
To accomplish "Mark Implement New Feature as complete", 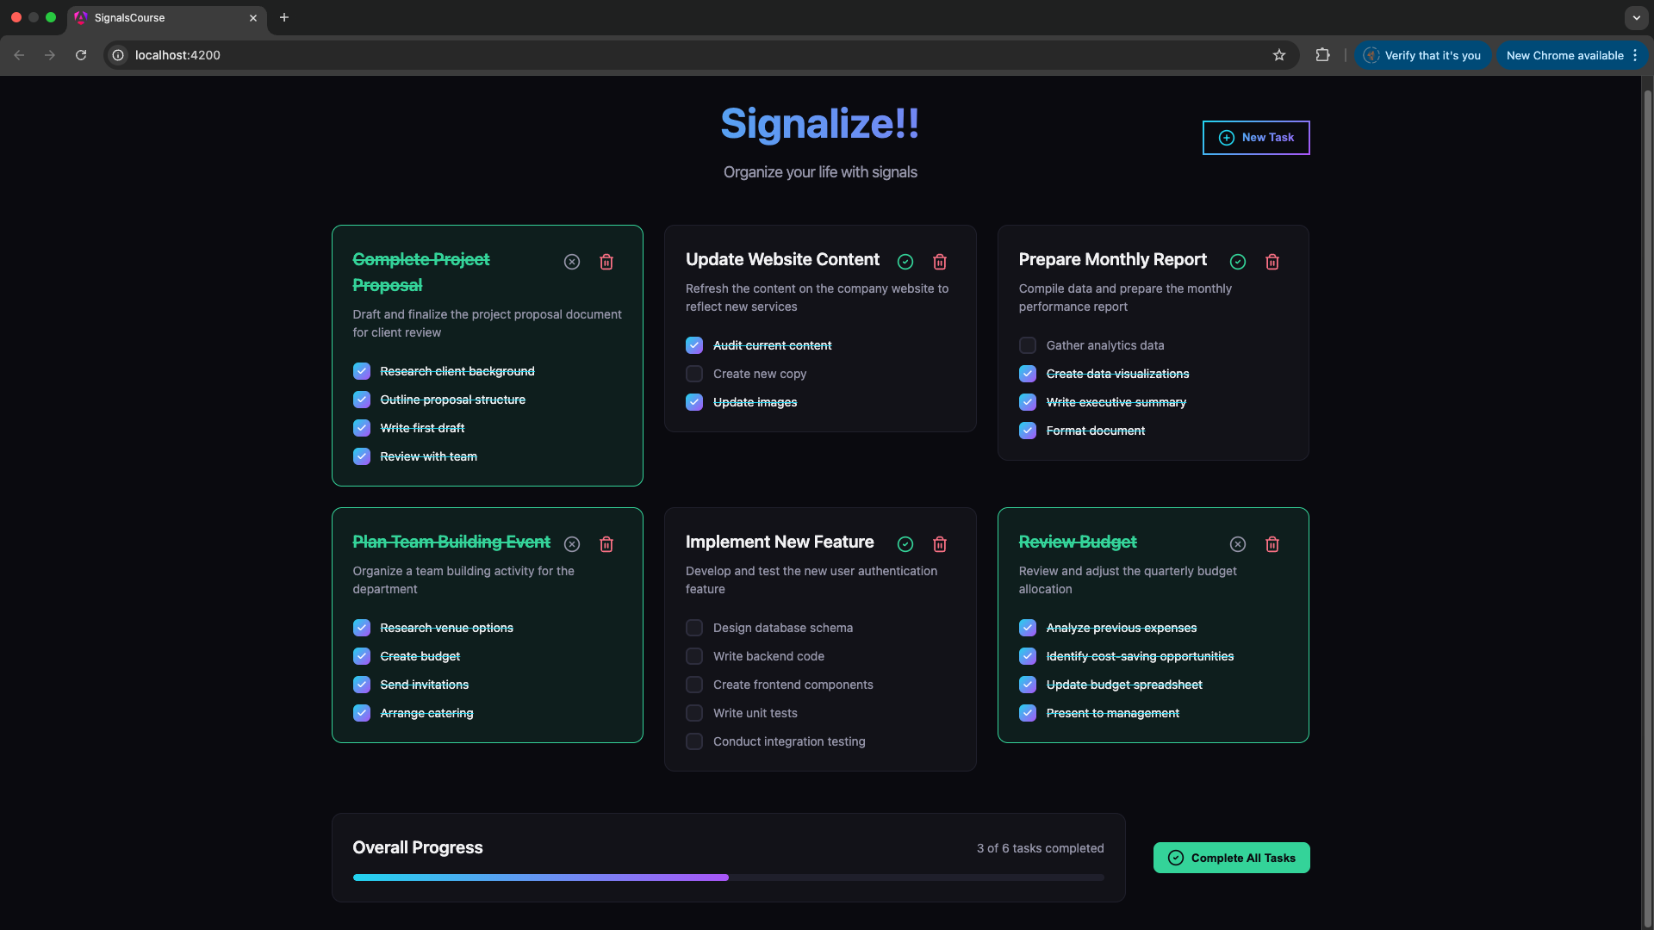I will 905,544.
